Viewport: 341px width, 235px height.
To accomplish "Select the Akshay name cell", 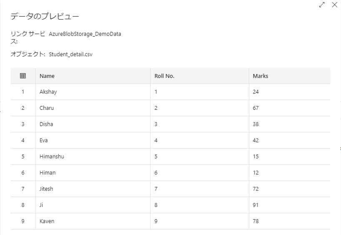I will pyautogui.click(x=48, y=92).
